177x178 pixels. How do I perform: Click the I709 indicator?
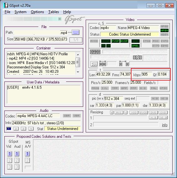point(147,41)
